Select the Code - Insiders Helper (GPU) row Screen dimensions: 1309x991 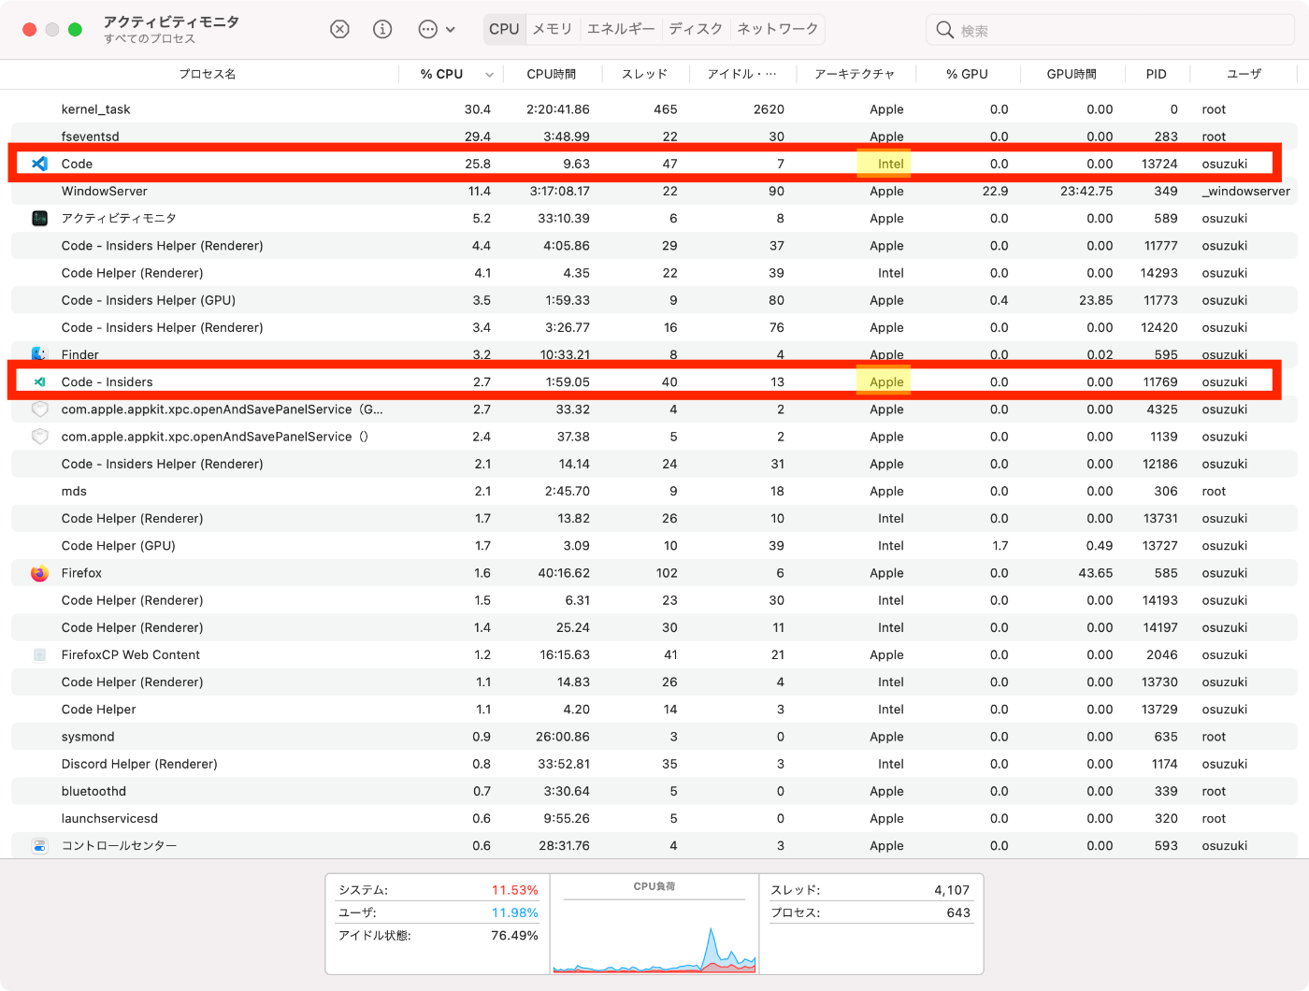pos(654,300)
